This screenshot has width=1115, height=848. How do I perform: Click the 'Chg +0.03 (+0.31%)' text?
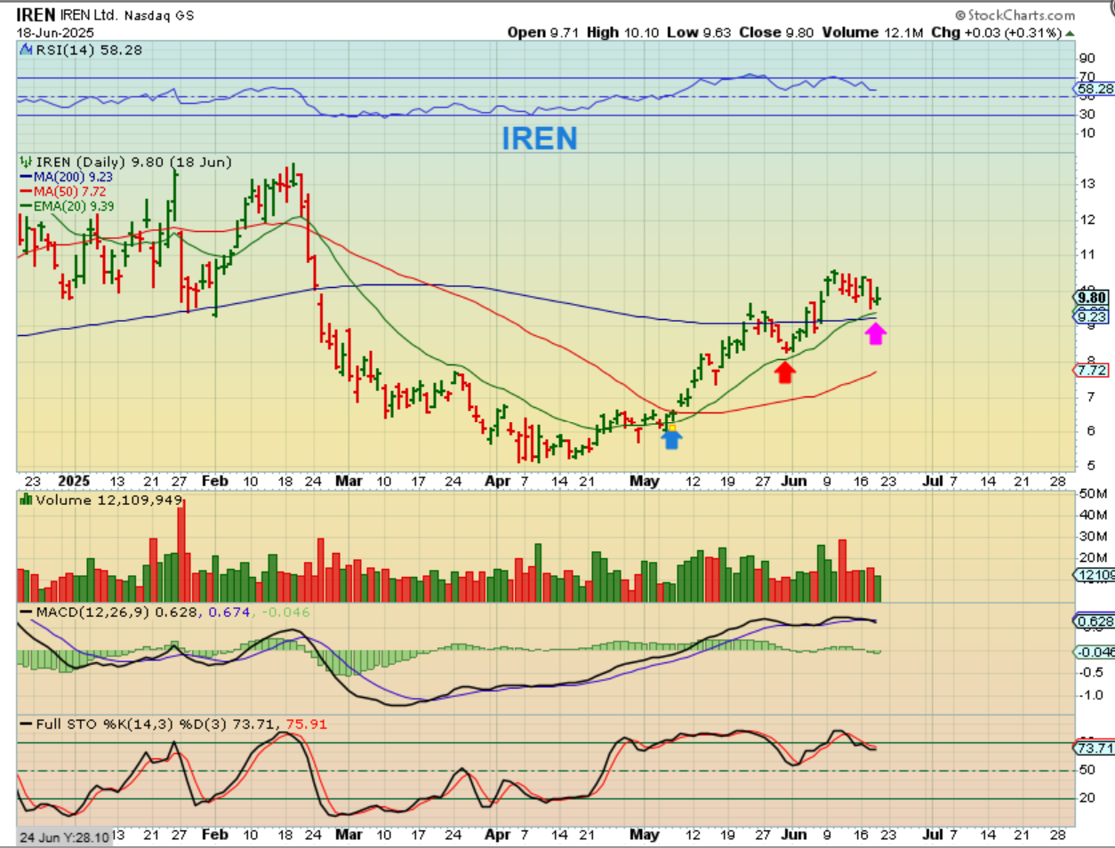coord(997,33)
